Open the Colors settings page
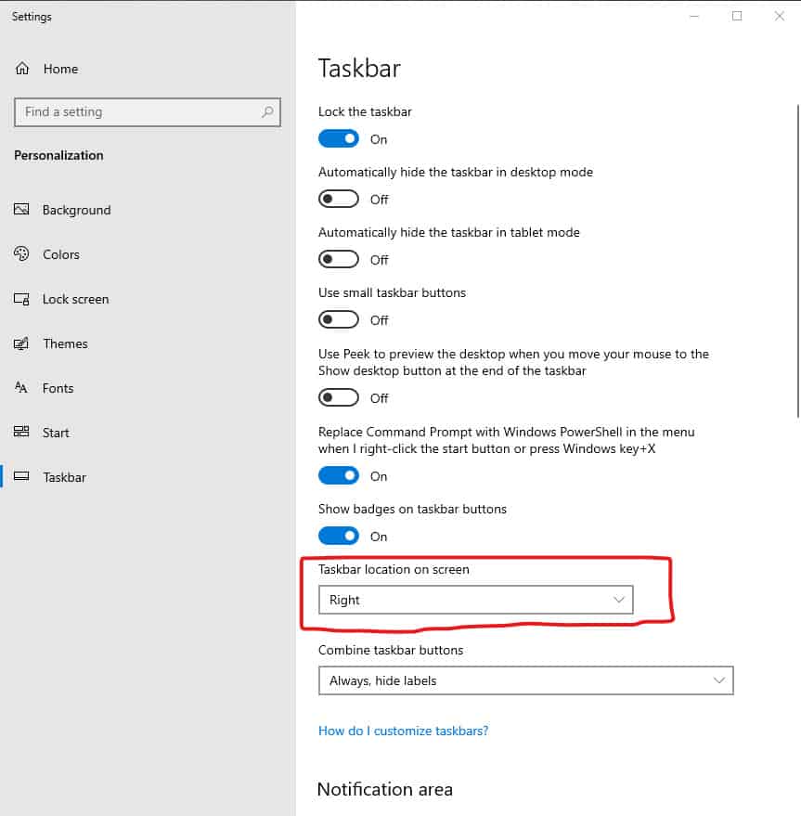Screen dimensions: 801x816 pos(61,254)
